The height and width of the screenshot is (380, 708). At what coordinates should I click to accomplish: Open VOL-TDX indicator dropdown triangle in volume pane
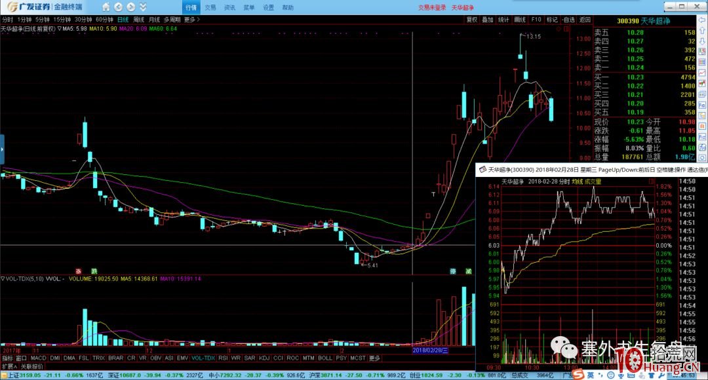click(x=3, y=279)
